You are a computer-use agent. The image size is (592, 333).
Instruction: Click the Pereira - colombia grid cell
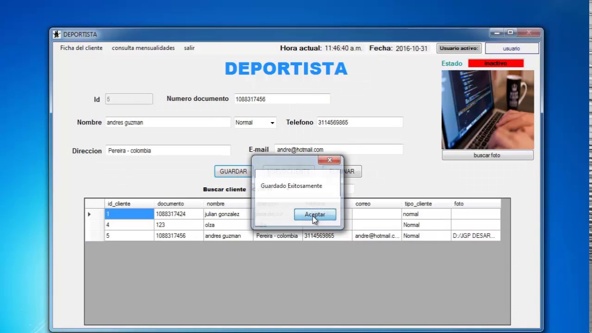click(x=278, y=236)
